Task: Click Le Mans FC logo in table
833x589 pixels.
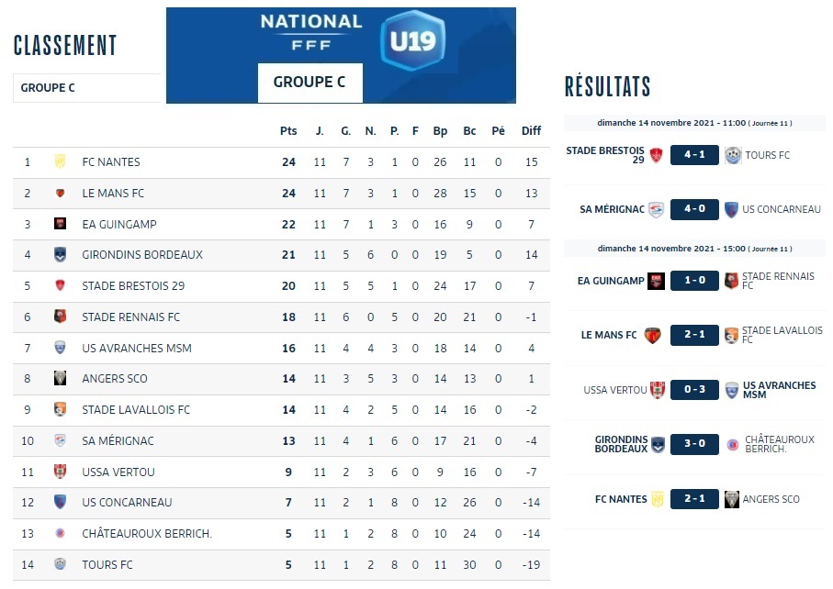Action: pos(61,194)
